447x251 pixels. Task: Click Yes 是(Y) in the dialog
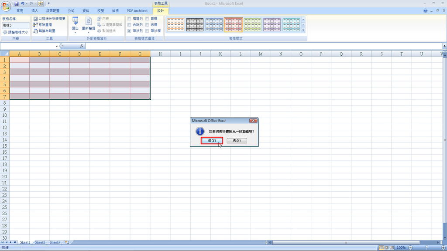(212, 141)
